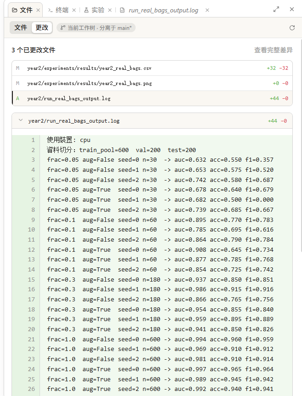This screenshot has height=396, width=302.
Task: Click the line with auc=0.895
Action: pyautogui.click(x=152, y=220)
